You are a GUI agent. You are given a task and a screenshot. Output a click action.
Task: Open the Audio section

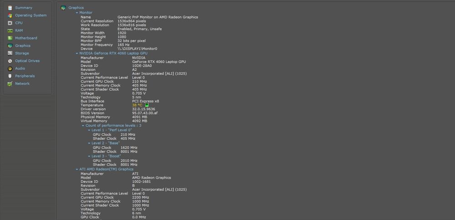pos(20,68)
